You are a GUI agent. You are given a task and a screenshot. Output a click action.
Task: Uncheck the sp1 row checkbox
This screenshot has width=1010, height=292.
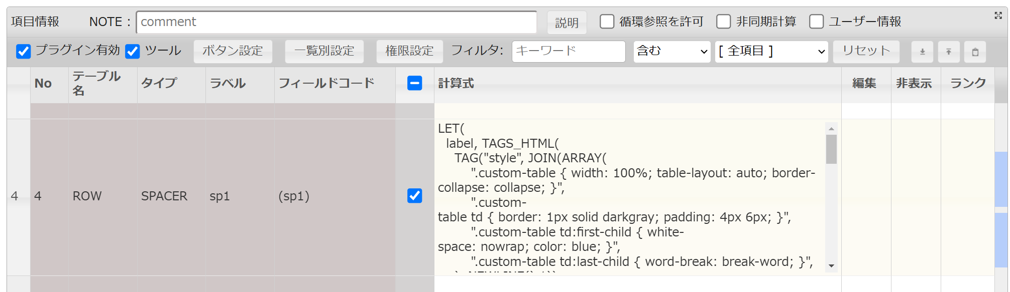[414, 196]
